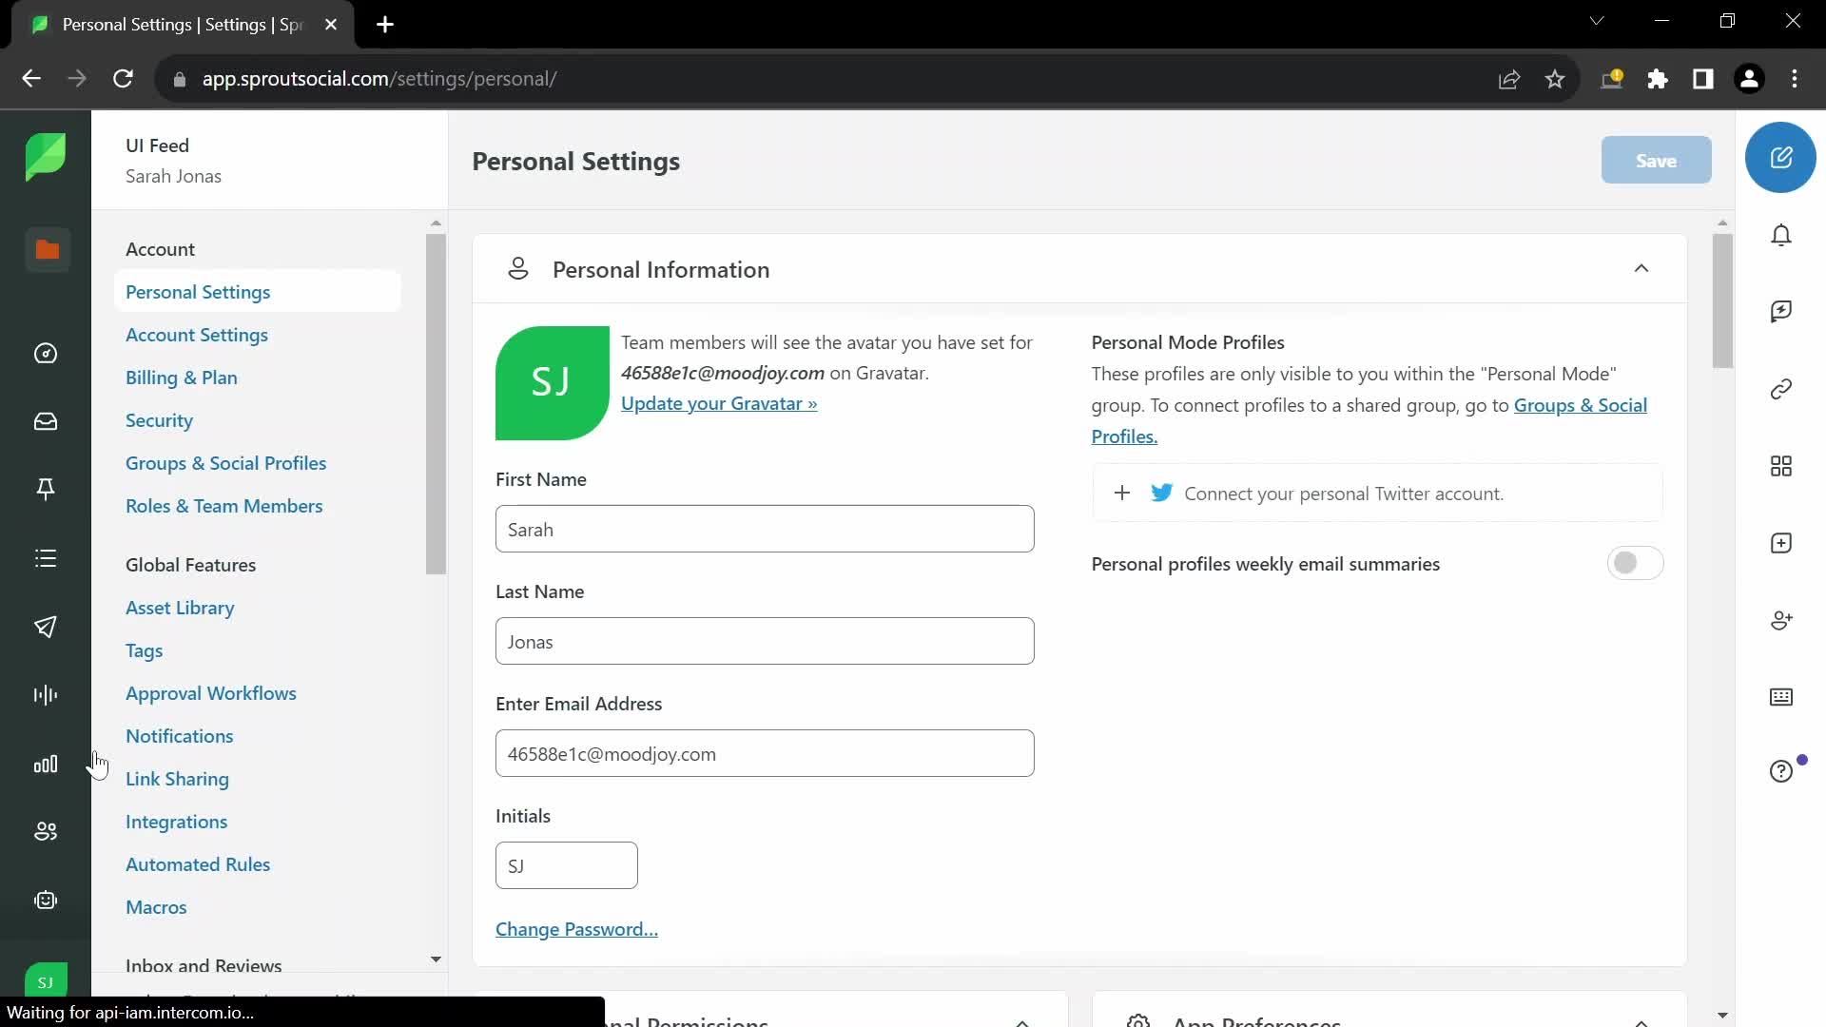Open Account Settings

coord(197,335)
